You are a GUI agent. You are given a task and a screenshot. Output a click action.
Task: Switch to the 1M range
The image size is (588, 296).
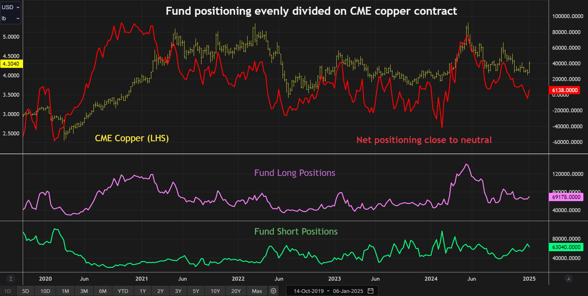[65, 291]
